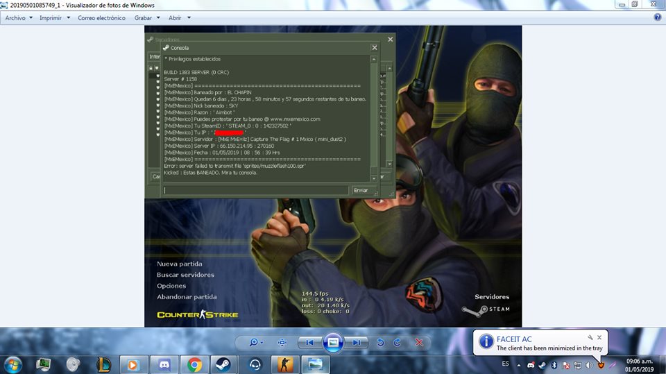The image size is (666, 374).
Task: Click the red flag Action Center tray icon
Action: (566, 365)
